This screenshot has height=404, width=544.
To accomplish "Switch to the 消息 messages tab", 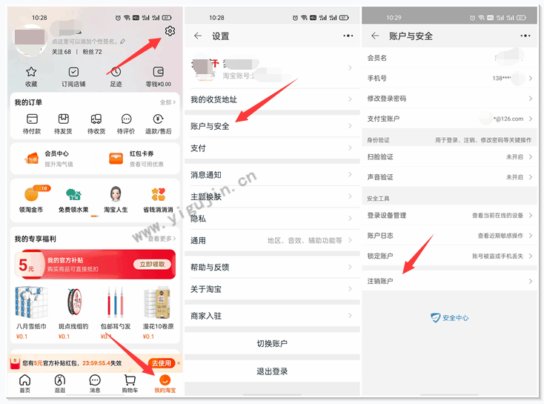I will tap(95, 383).
